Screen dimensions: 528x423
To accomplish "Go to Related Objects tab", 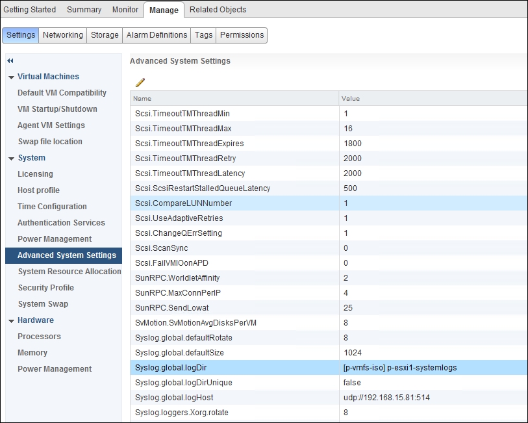I will [x=218, y=10].
